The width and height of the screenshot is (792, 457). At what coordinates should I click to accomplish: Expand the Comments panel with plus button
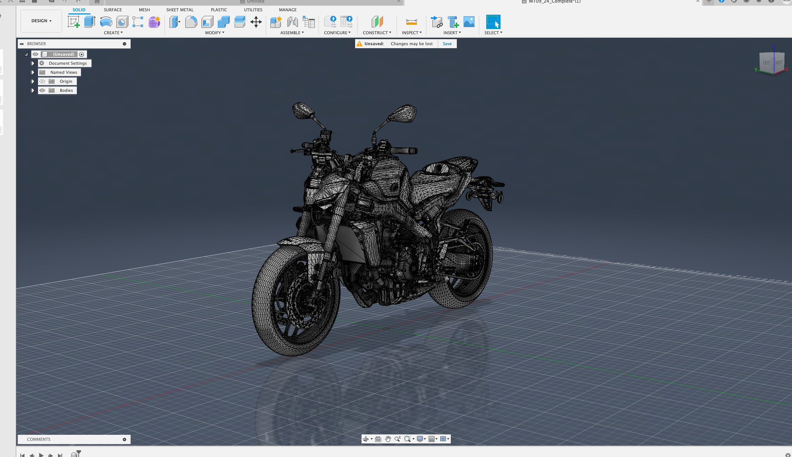(x=124, y=439)
